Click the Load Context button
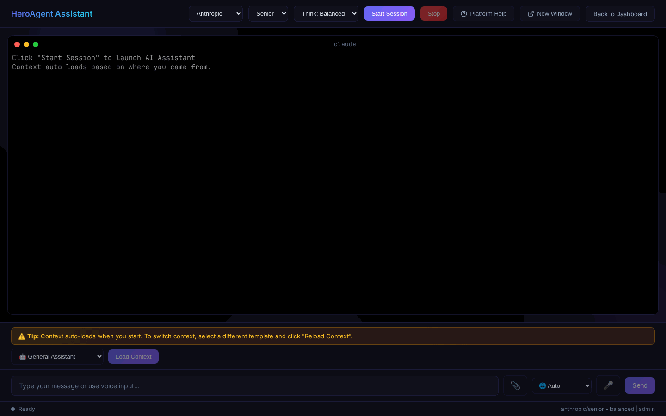 pyautogui.click(x=133, y=356)
